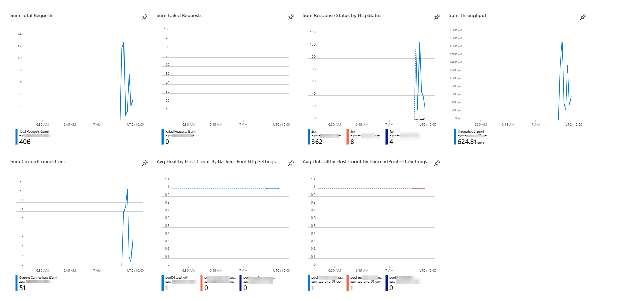Pin the Sum CurrentConnections chart
This screenshot has height=301, width=622.
(145, 163)
